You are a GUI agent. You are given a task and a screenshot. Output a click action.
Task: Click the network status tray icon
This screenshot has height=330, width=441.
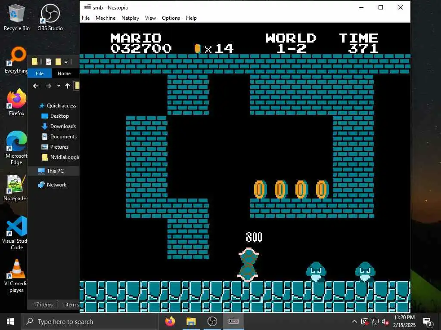[x=375, y=321]
